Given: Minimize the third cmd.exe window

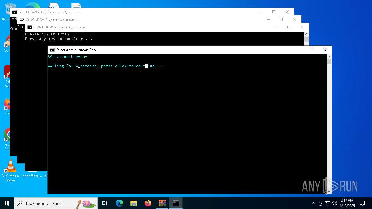Looking at the screenshot, I should [x=276, y=27].
